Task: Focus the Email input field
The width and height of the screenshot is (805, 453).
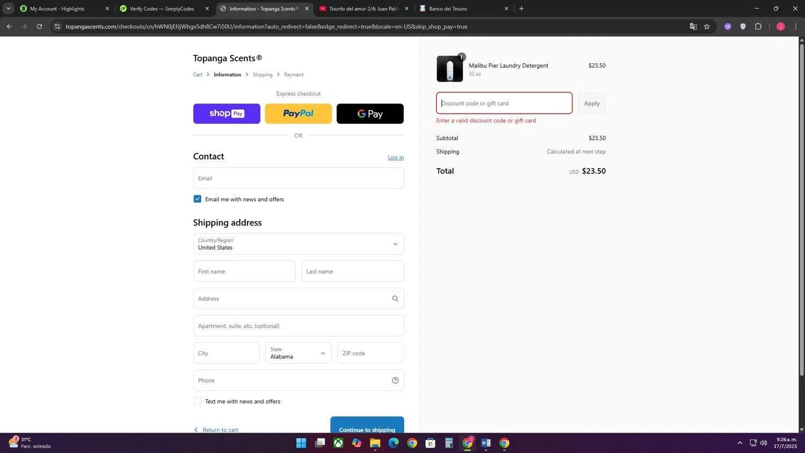Action: point(298,178)
